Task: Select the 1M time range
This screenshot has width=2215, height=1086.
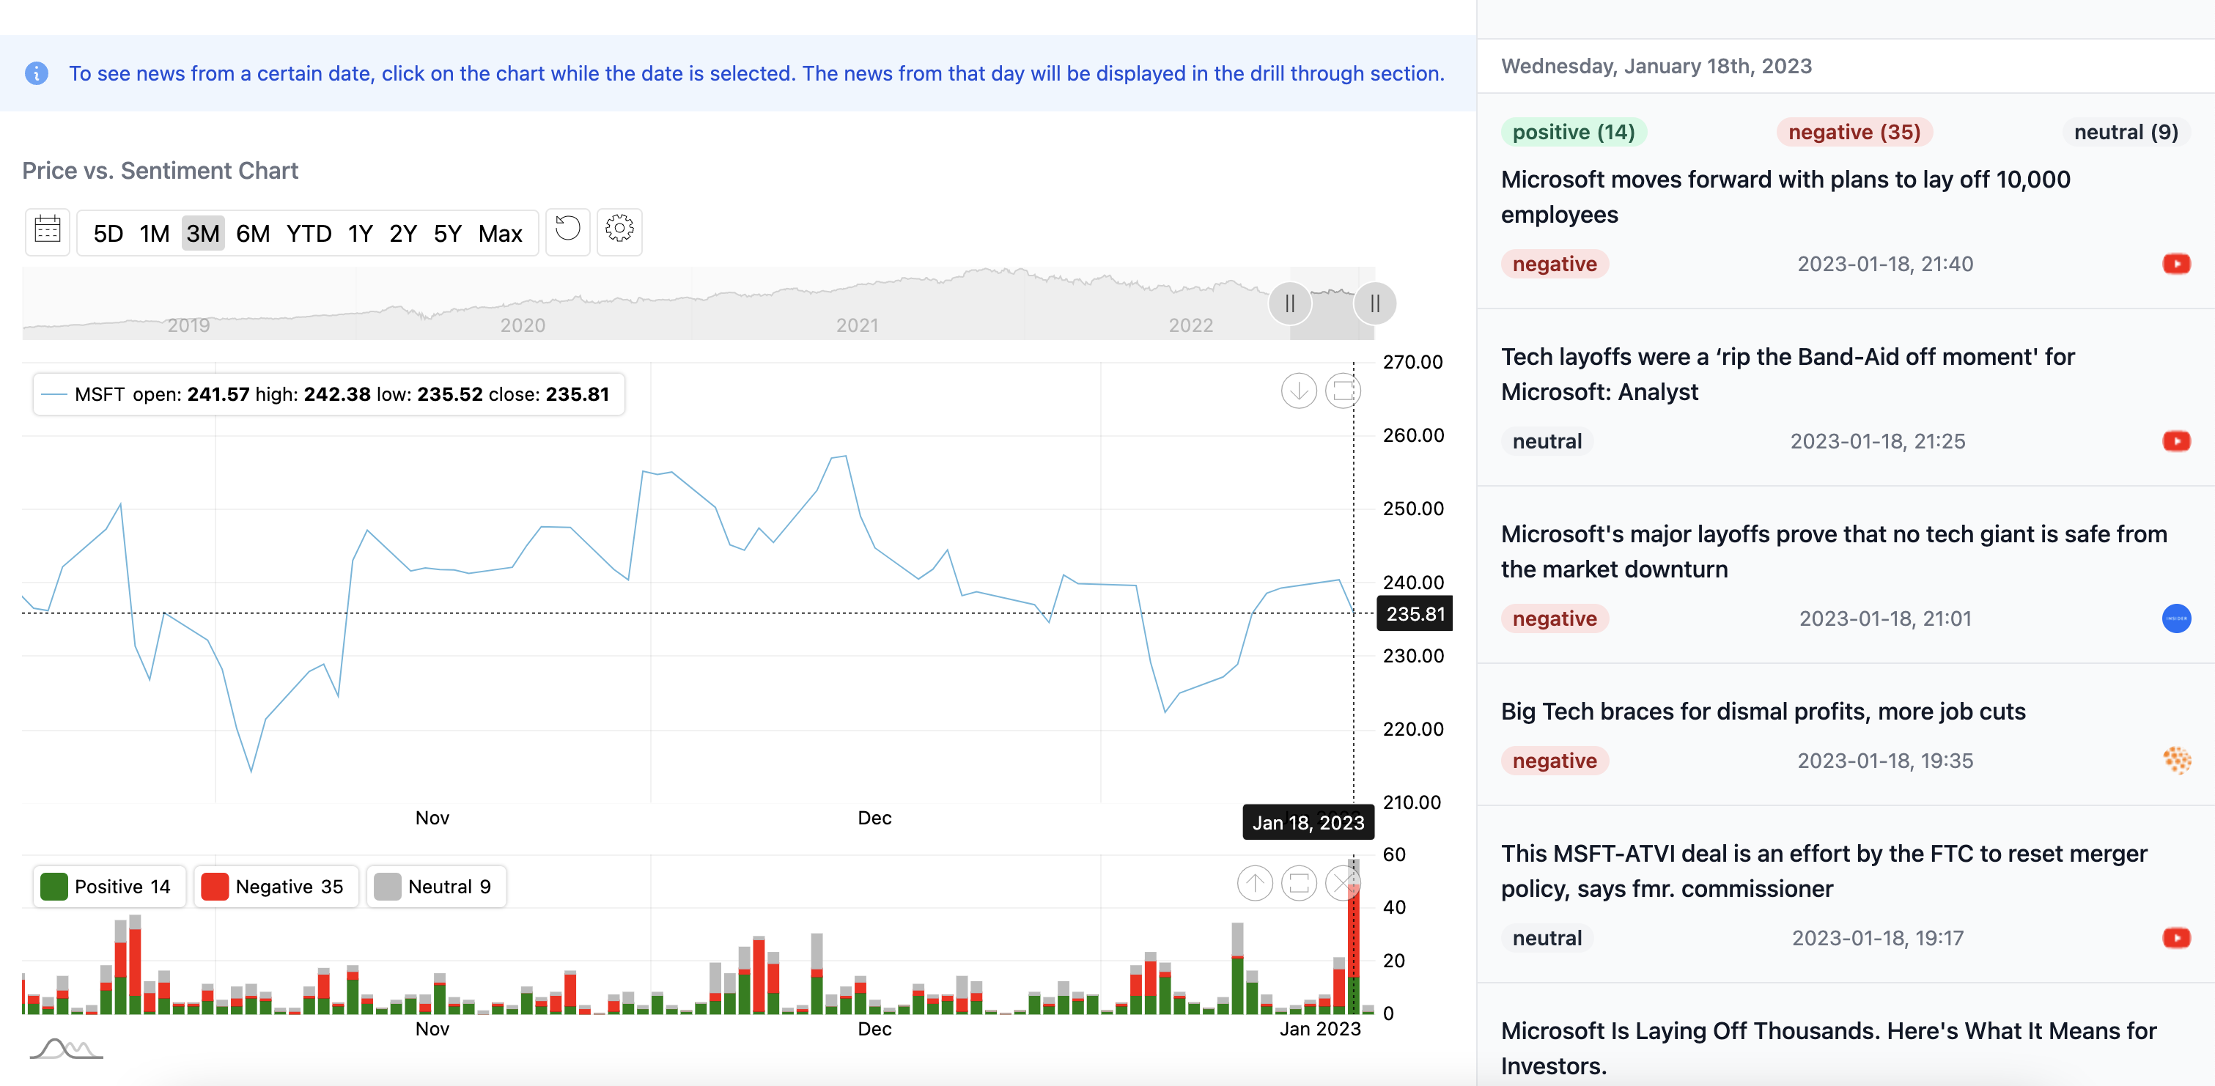Action: [x=155, y=234]
